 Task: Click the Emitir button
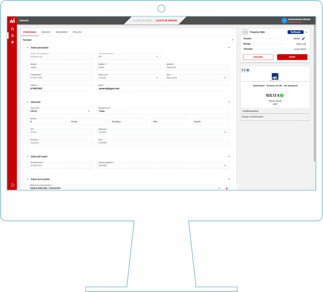(292, 57)
